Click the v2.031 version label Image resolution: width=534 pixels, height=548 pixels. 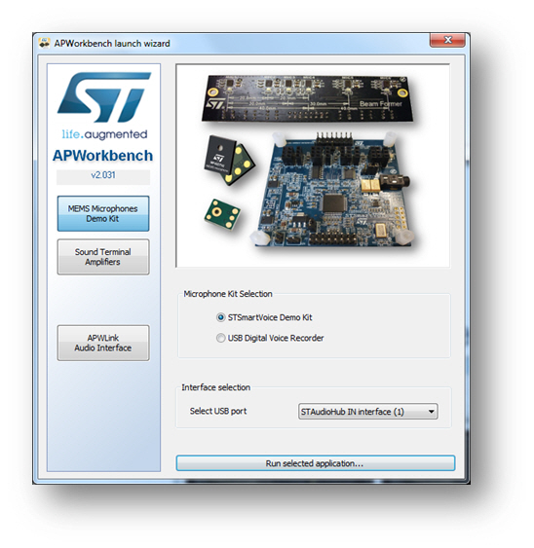pos(103,175)
